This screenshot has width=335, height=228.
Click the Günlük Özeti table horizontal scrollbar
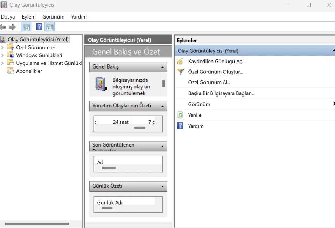point(107,208)
